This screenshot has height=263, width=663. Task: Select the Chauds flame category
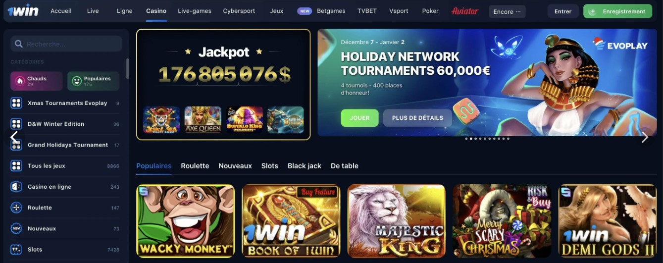click(37, 81)
